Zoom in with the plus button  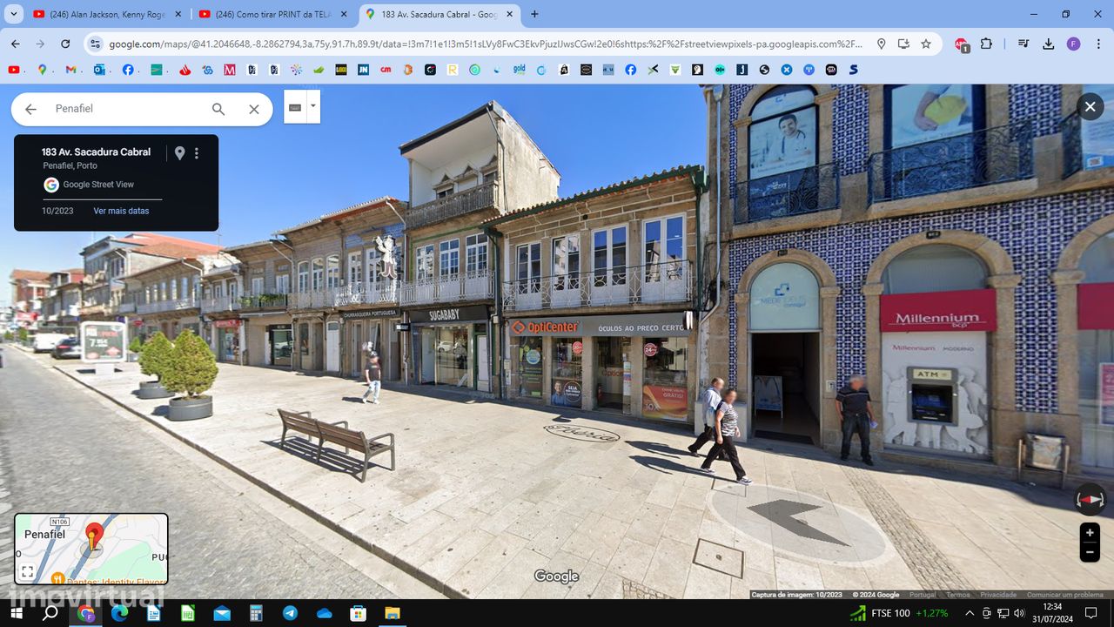coord(1090,533)
